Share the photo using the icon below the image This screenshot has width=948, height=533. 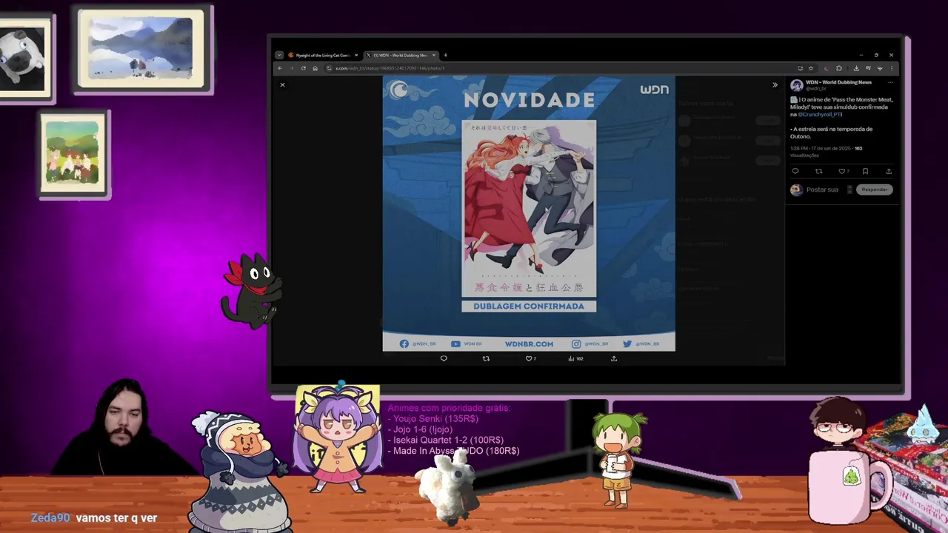coord(614,358)
